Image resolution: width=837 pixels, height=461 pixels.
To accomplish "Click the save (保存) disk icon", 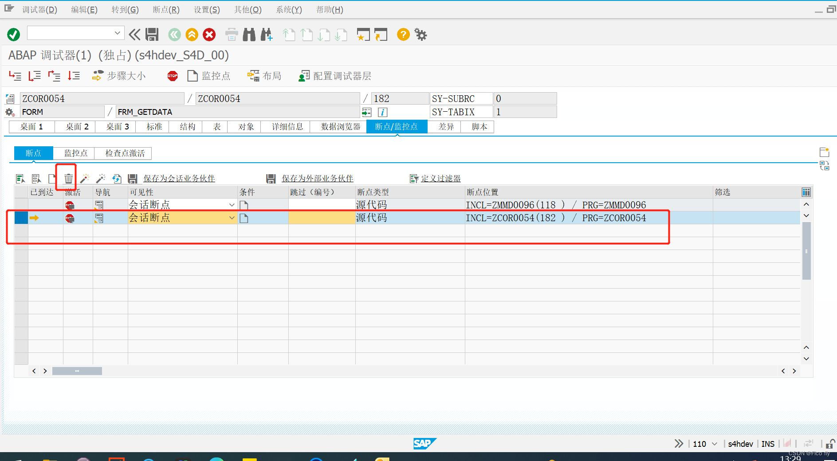I will [152, 34].
